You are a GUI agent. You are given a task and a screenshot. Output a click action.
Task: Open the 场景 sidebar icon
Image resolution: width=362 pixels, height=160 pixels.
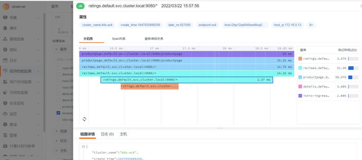point(5,18)
